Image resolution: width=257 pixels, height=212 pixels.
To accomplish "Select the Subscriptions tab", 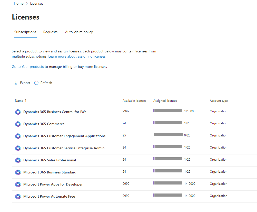I will [25, 32].
